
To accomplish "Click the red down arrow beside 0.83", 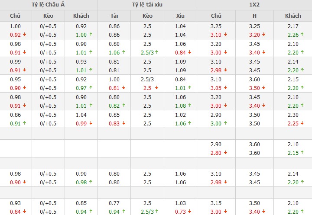I will [x=123, y=124].
